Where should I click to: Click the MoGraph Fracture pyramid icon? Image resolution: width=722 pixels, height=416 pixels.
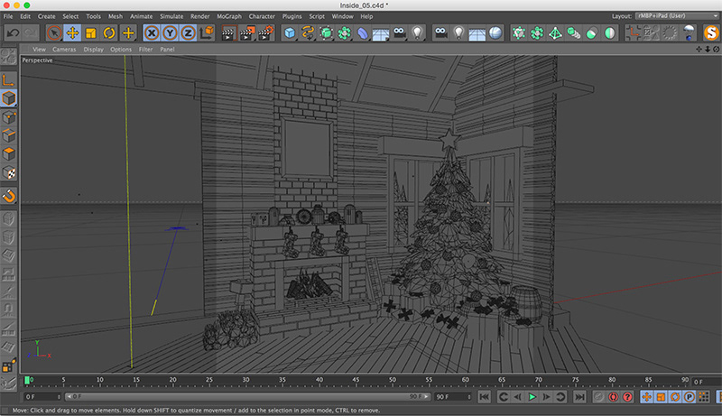point(555,33)
